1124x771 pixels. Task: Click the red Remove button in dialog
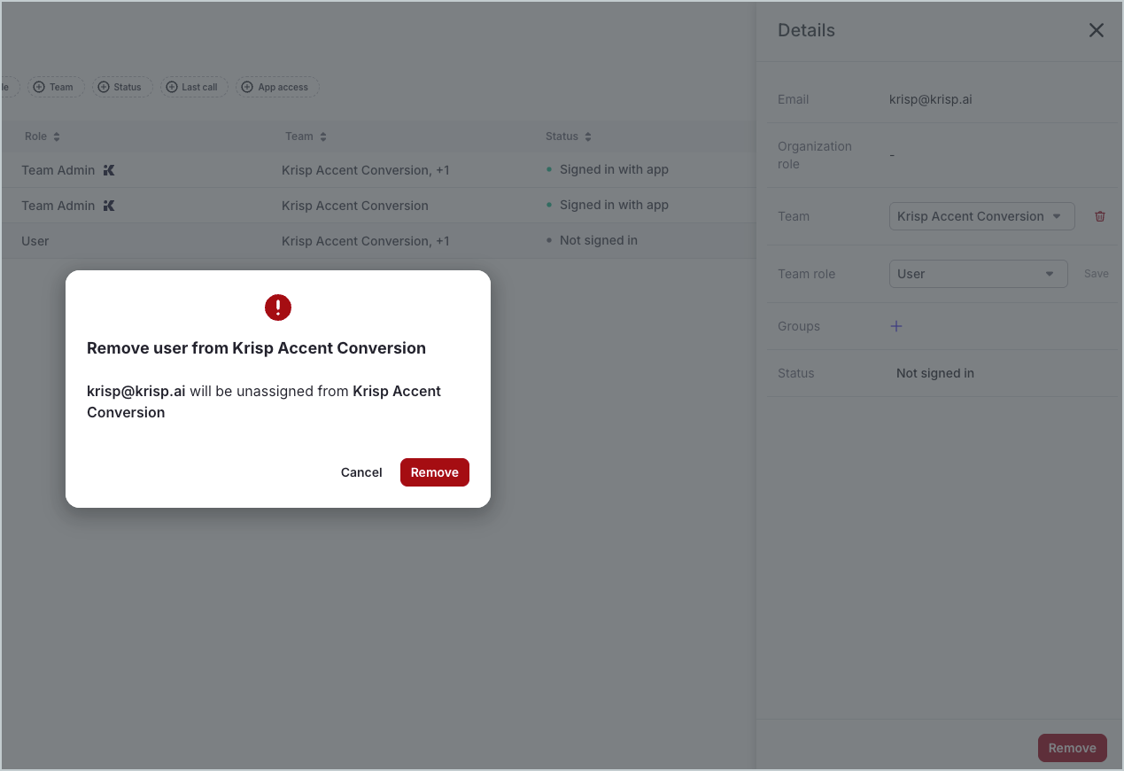point(434,472)
